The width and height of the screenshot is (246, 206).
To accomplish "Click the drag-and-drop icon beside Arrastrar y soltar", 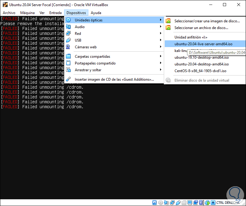I will (68, 70).
